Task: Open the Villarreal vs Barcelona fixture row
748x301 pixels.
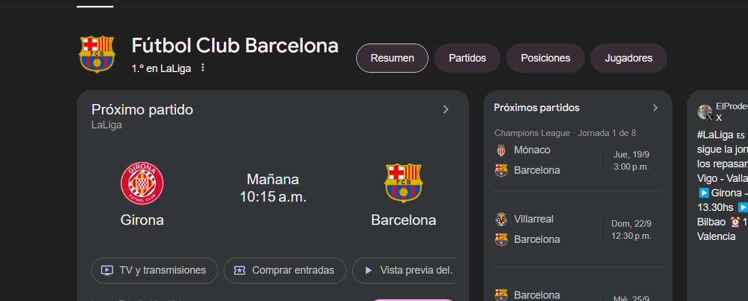Action: (x=575, y=230)
